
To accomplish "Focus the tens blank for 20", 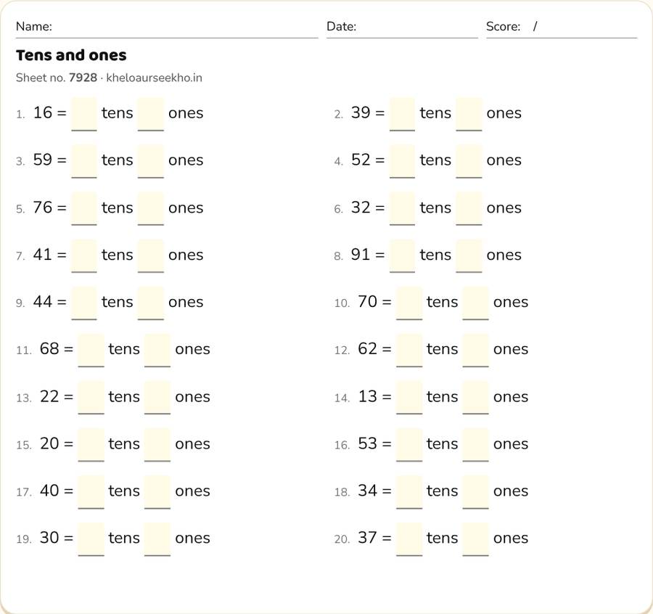I will (x=91, y=444).
